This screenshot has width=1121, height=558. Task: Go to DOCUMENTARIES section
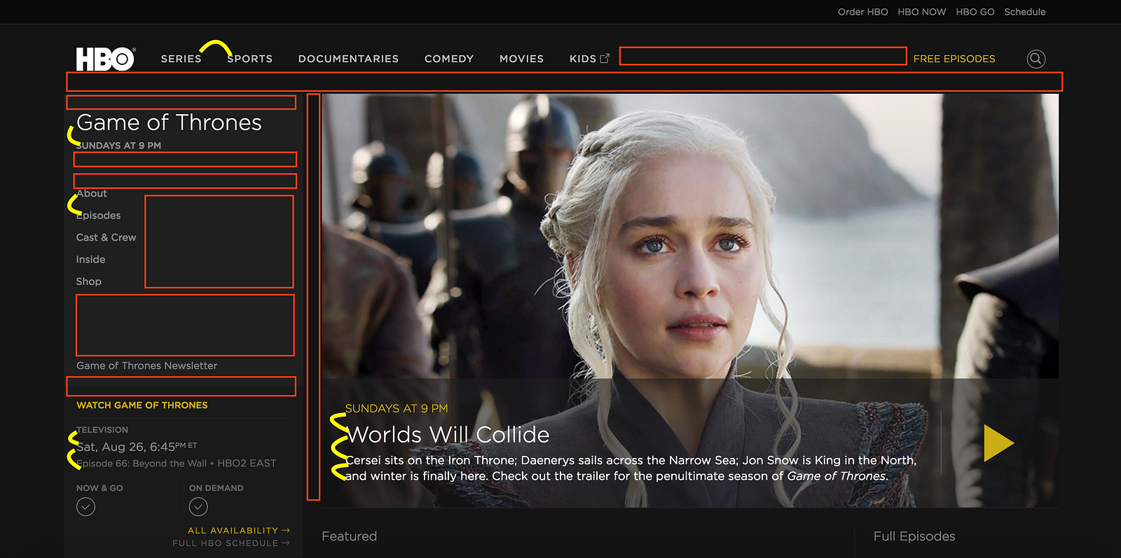tap(348, 59)
